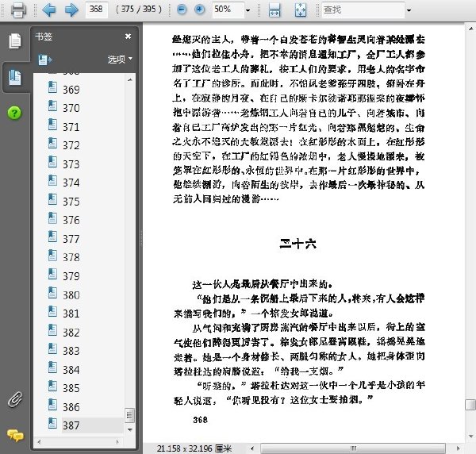
Task: Open bookmark 384
Action: click(71, 370)
